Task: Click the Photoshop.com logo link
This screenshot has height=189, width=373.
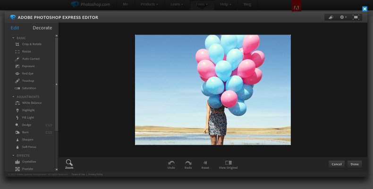Action: click(90, 4)
